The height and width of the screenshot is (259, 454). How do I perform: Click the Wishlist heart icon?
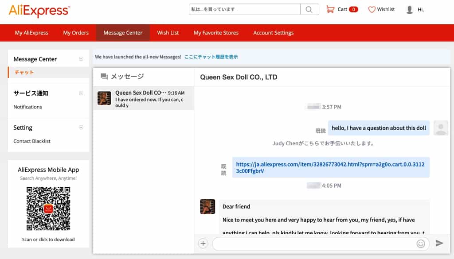[x=372, y=10]
